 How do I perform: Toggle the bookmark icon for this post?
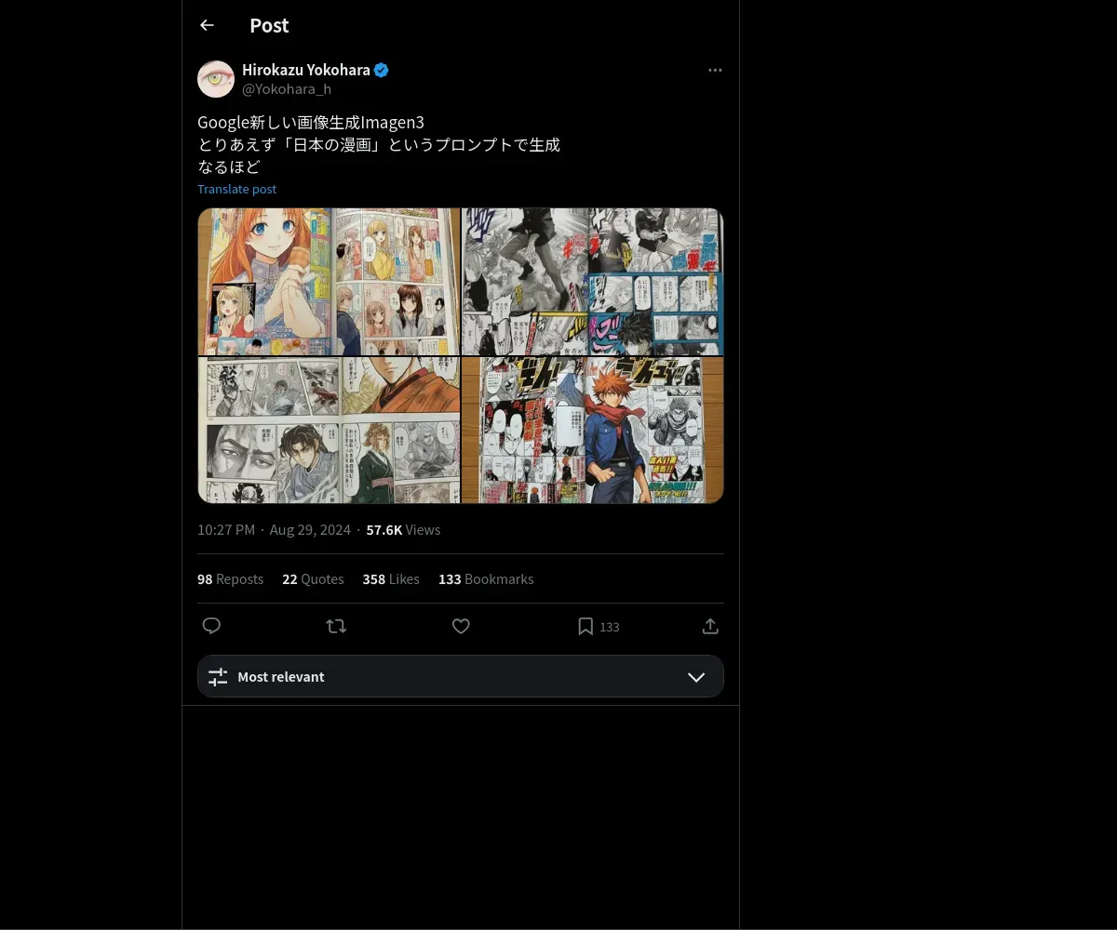pos(585,626)
